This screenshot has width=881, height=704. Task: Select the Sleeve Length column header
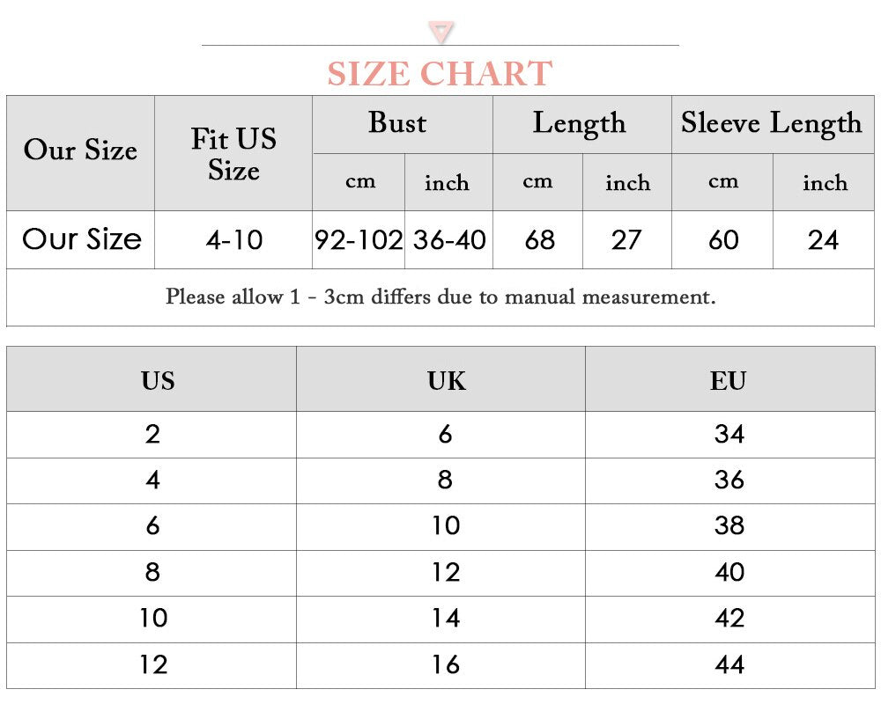772,123
